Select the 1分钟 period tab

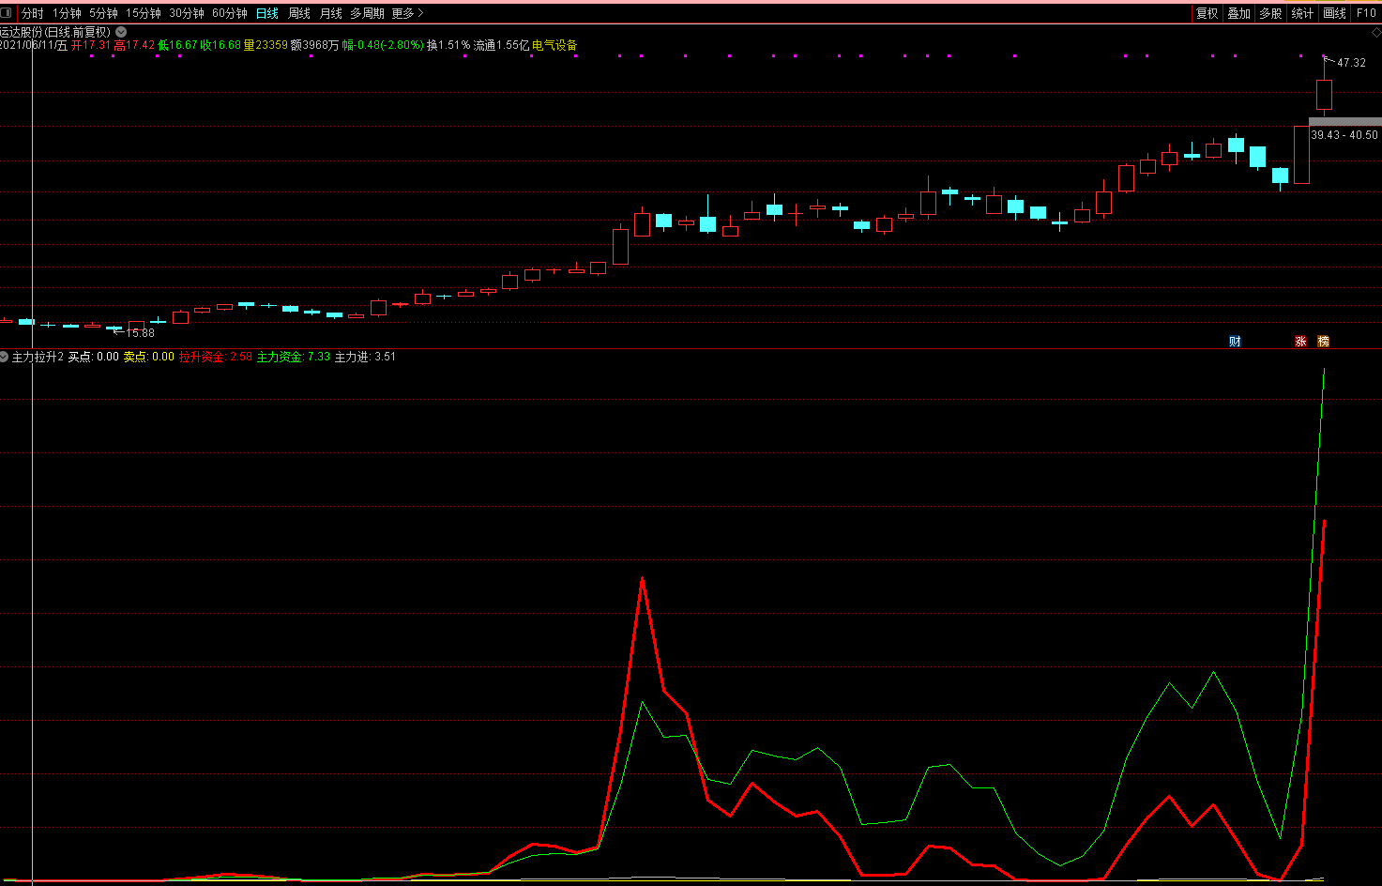click(x=67, y=13)
